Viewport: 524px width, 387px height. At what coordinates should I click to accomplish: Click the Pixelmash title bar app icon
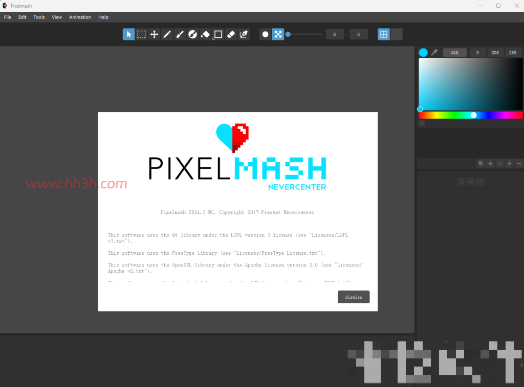[5, 6]
